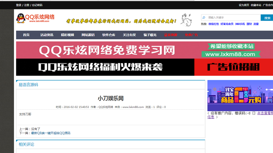Click the 点击查看 error details link

(x=265, y=113)
